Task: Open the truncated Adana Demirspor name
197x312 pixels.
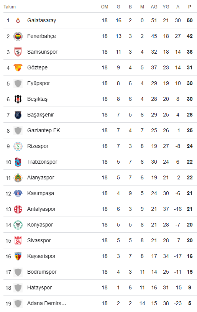Action: (46, 304)
